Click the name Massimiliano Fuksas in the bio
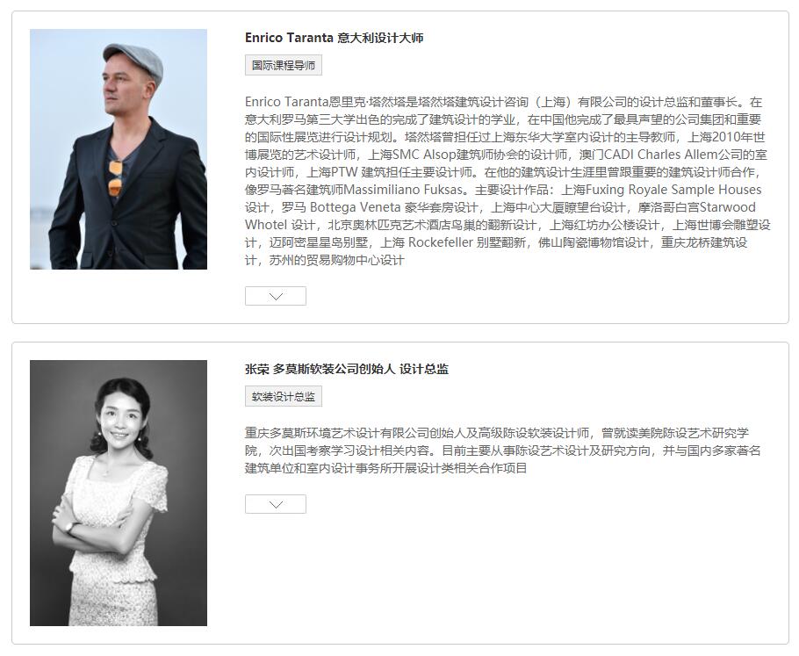Screen dimensions: 799x656 [404, 190]
